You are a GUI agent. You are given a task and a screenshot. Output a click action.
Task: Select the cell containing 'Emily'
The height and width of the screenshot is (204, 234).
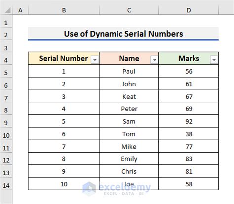coord(129,159)
